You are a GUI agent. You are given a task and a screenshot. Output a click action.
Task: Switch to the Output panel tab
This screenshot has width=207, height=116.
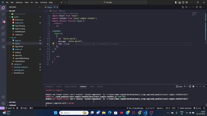(x=59, y=87)
